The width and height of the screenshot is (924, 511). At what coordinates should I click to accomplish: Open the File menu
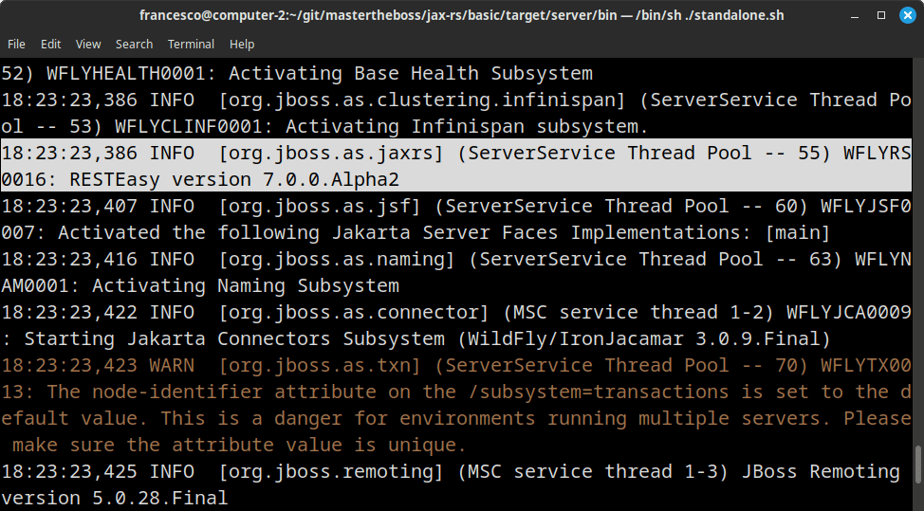[x=16, y=45]
